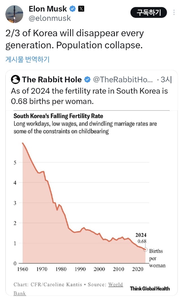Open the World Bank source link
This screenshot has height=297, width=183.
coord(115,284)
